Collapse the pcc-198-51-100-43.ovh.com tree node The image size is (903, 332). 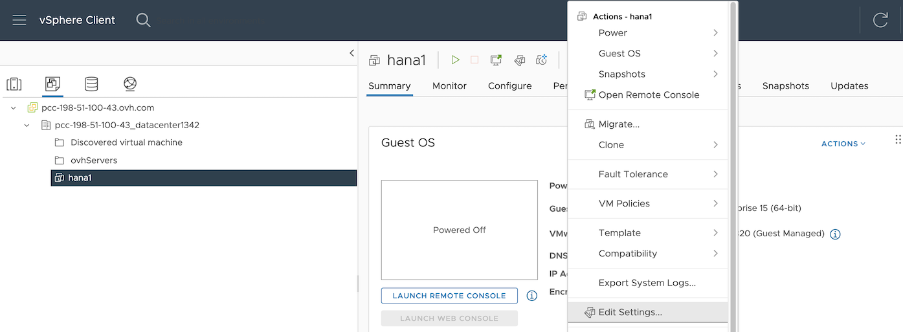pyautogui.click(x=14, y=107)
